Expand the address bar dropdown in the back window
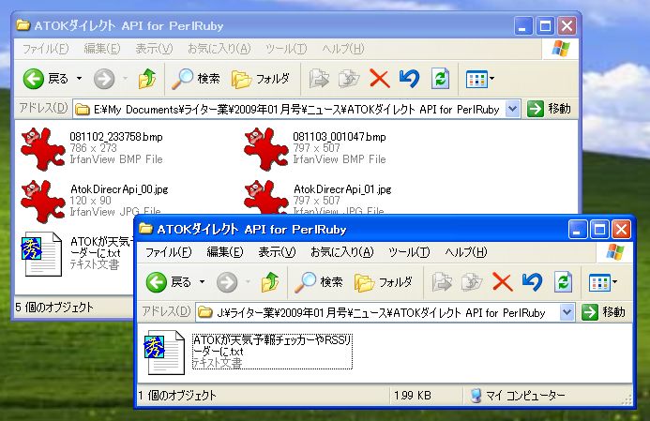This screenshot has width=650, height=421. tap(513, 110)
